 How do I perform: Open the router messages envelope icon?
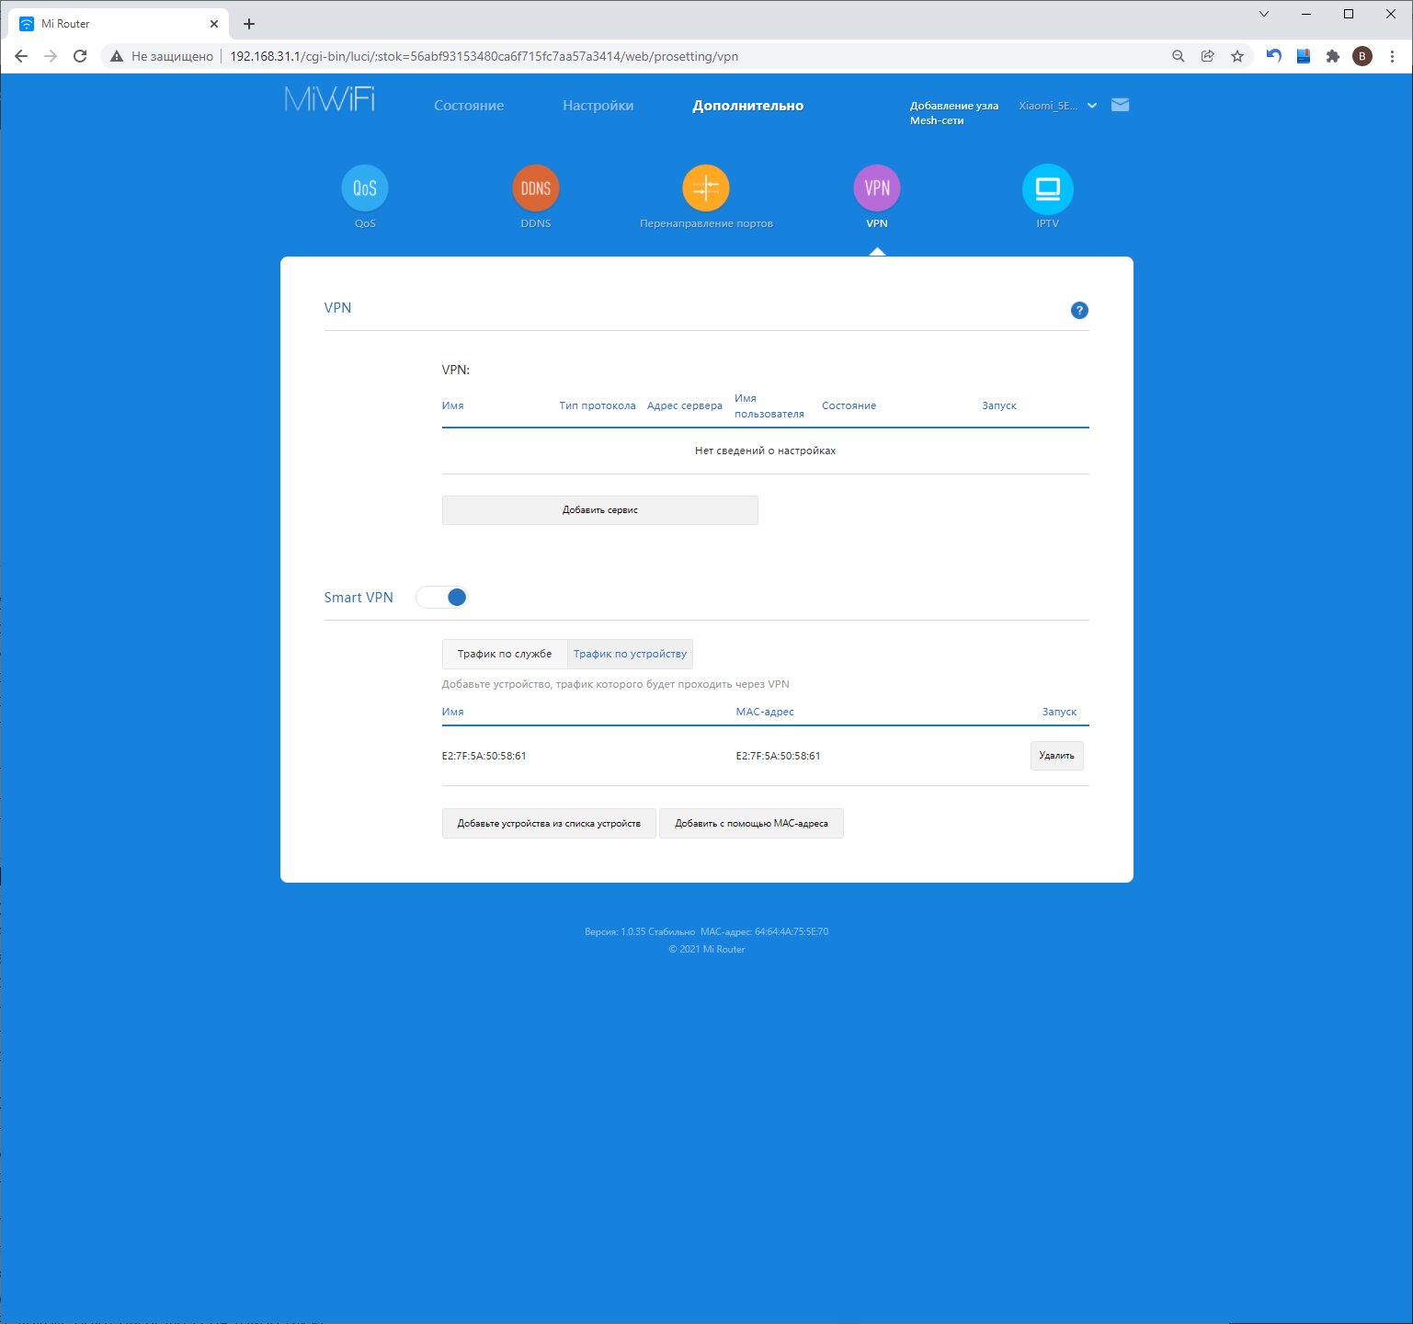point(1120,105)
